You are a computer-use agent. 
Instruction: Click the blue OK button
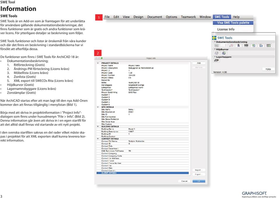point(199,181)
